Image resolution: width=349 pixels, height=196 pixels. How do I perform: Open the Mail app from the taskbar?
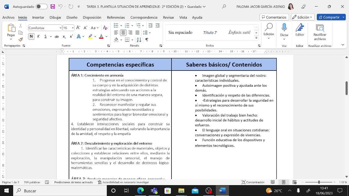click(195, 191)
